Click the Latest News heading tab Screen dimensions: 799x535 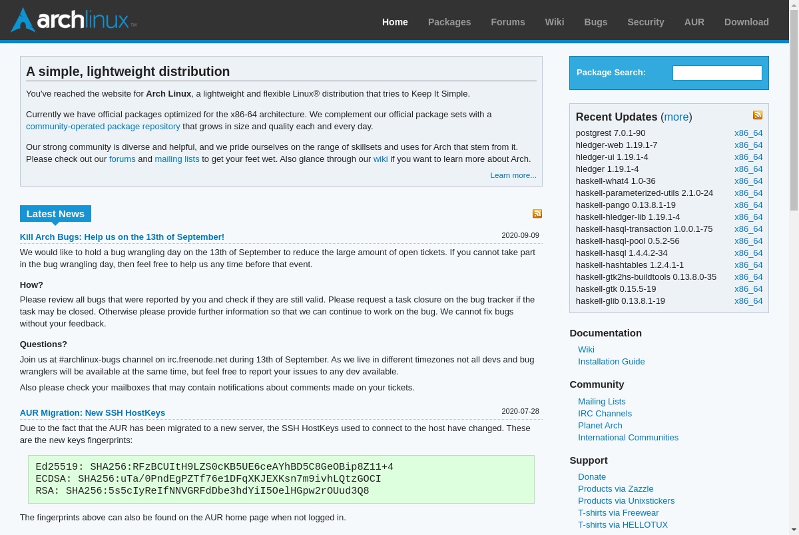[55, 214]
